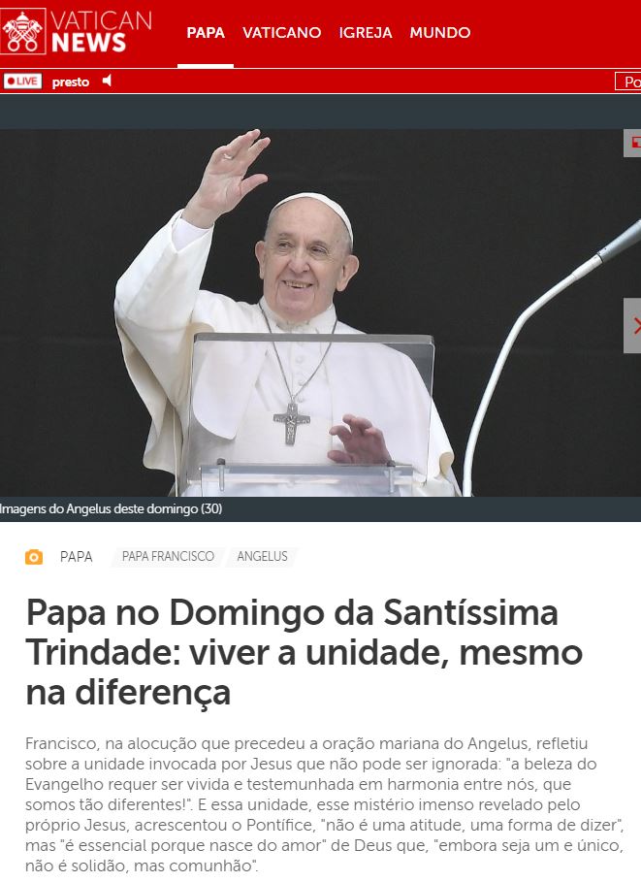641x882 pixels.
Task: Open the VATICANO menu section
Action: [x=281, y=33]
